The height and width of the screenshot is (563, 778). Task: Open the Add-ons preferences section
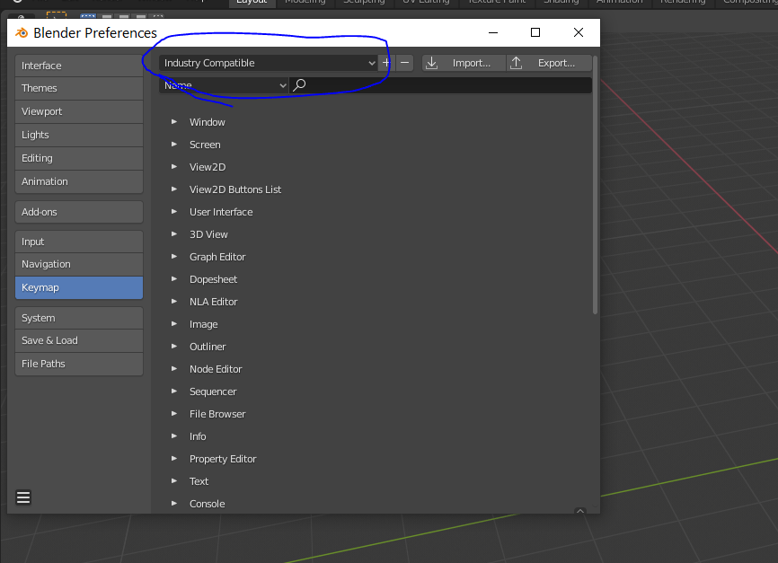pyautogui.click(x=78, y=211)
